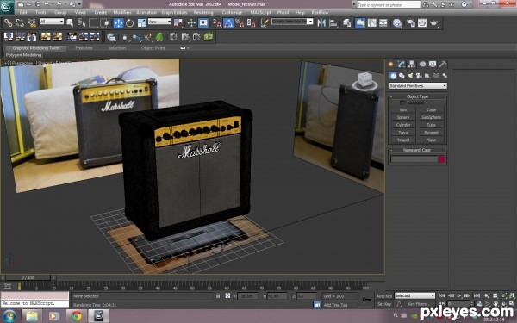The width and height of the screenshot is (517, 323).
Task: Activate the Select and Scale tool
Action: [142, 22]
